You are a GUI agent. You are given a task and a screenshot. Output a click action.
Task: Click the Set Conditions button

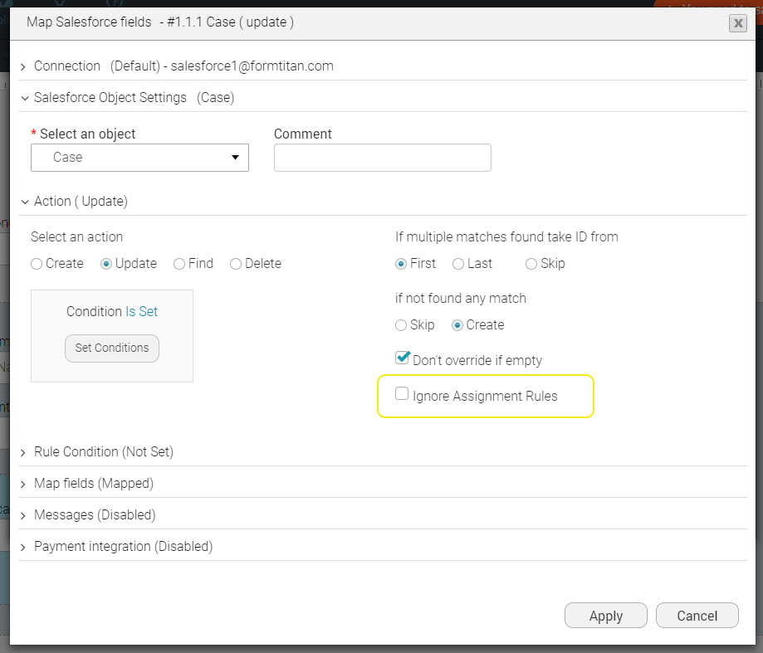tap(112, 348)
